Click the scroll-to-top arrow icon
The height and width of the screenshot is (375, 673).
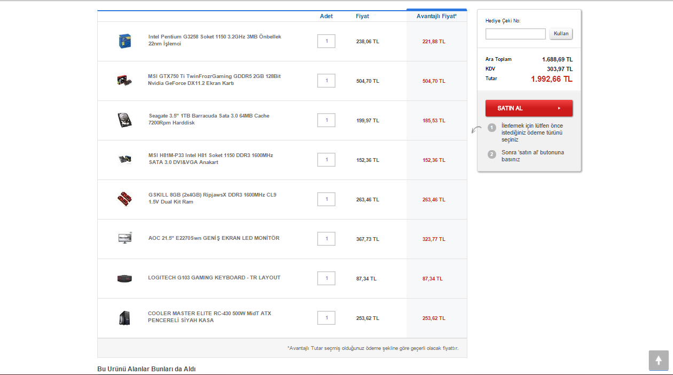click(659, 361)
